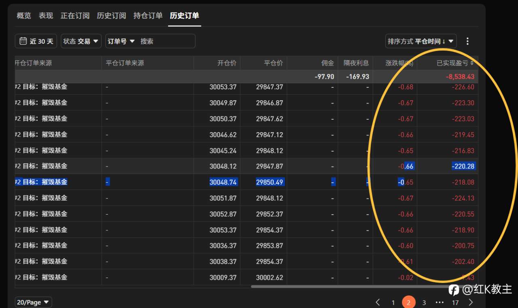Click the 佣金 column header

[x=328, y=63]
